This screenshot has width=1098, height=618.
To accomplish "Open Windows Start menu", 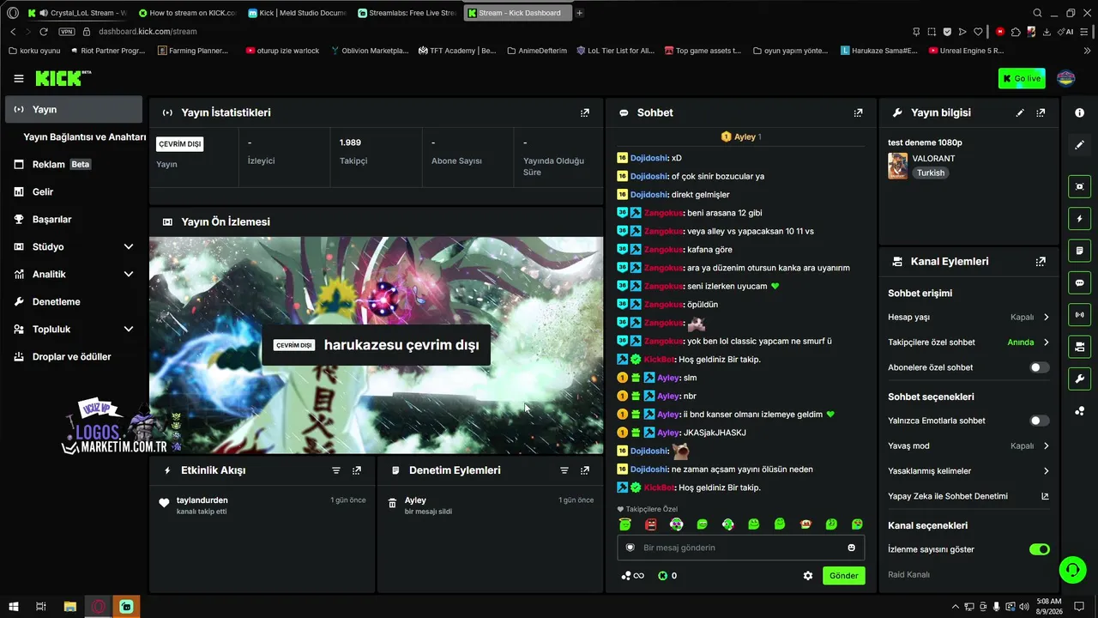I will click(x=13, y=607).
